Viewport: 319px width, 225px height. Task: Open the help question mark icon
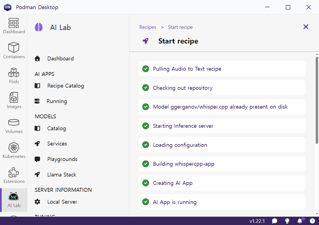tap(312, 221)
